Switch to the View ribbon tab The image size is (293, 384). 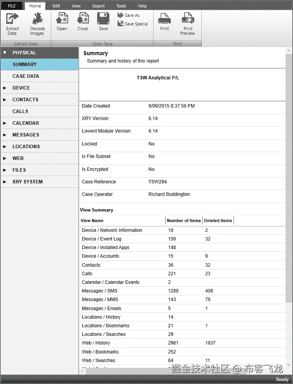point(76,6)
